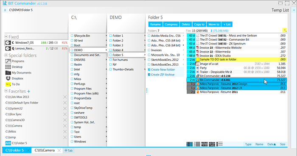Expand the Thumbs+Details folder arrow
The image size is (297, 156).
[x=145, y=69]
